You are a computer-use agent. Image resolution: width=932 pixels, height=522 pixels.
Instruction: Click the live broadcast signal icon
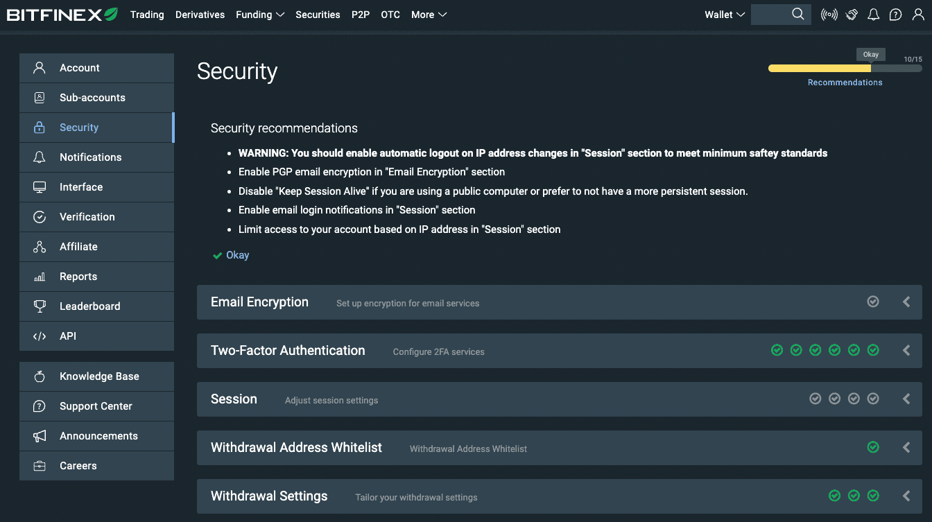(829, 15)
